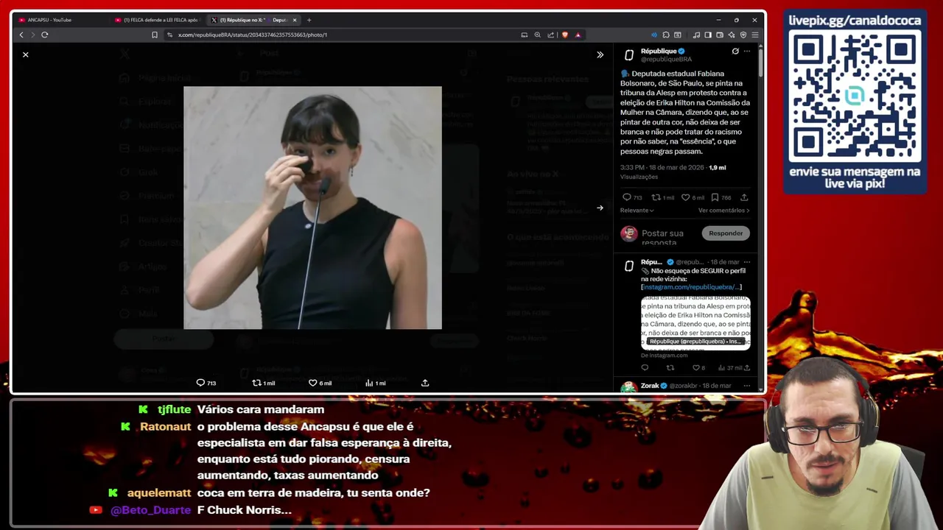The image size is (943, 530).
Task: Click the post's main photo
Action: pyautogui.click(x=312, y=208)
